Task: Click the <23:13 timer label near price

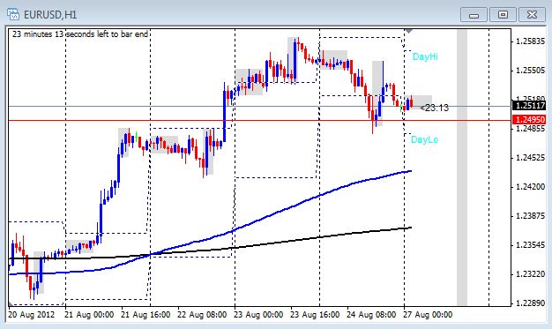Action: 435,108
